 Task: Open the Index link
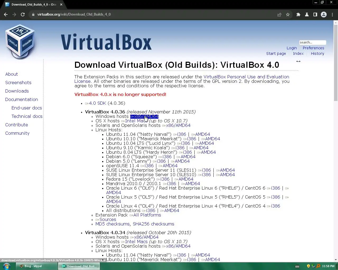coord(298,54)
